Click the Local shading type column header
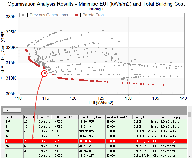 [x=173, y=117]
